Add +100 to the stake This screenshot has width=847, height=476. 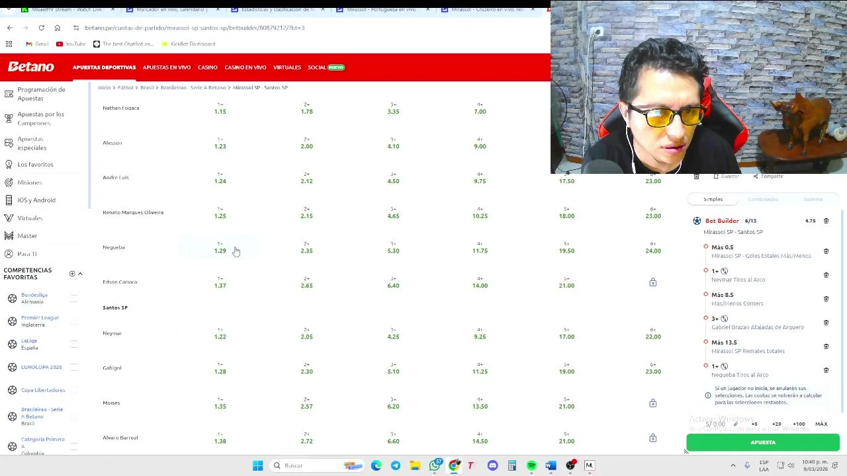[799, 424]
